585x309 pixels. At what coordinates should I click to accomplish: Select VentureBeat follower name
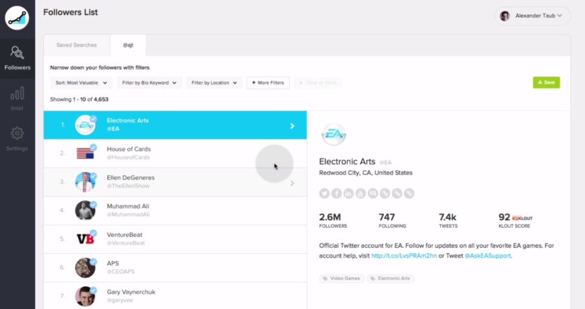[125, 235]
